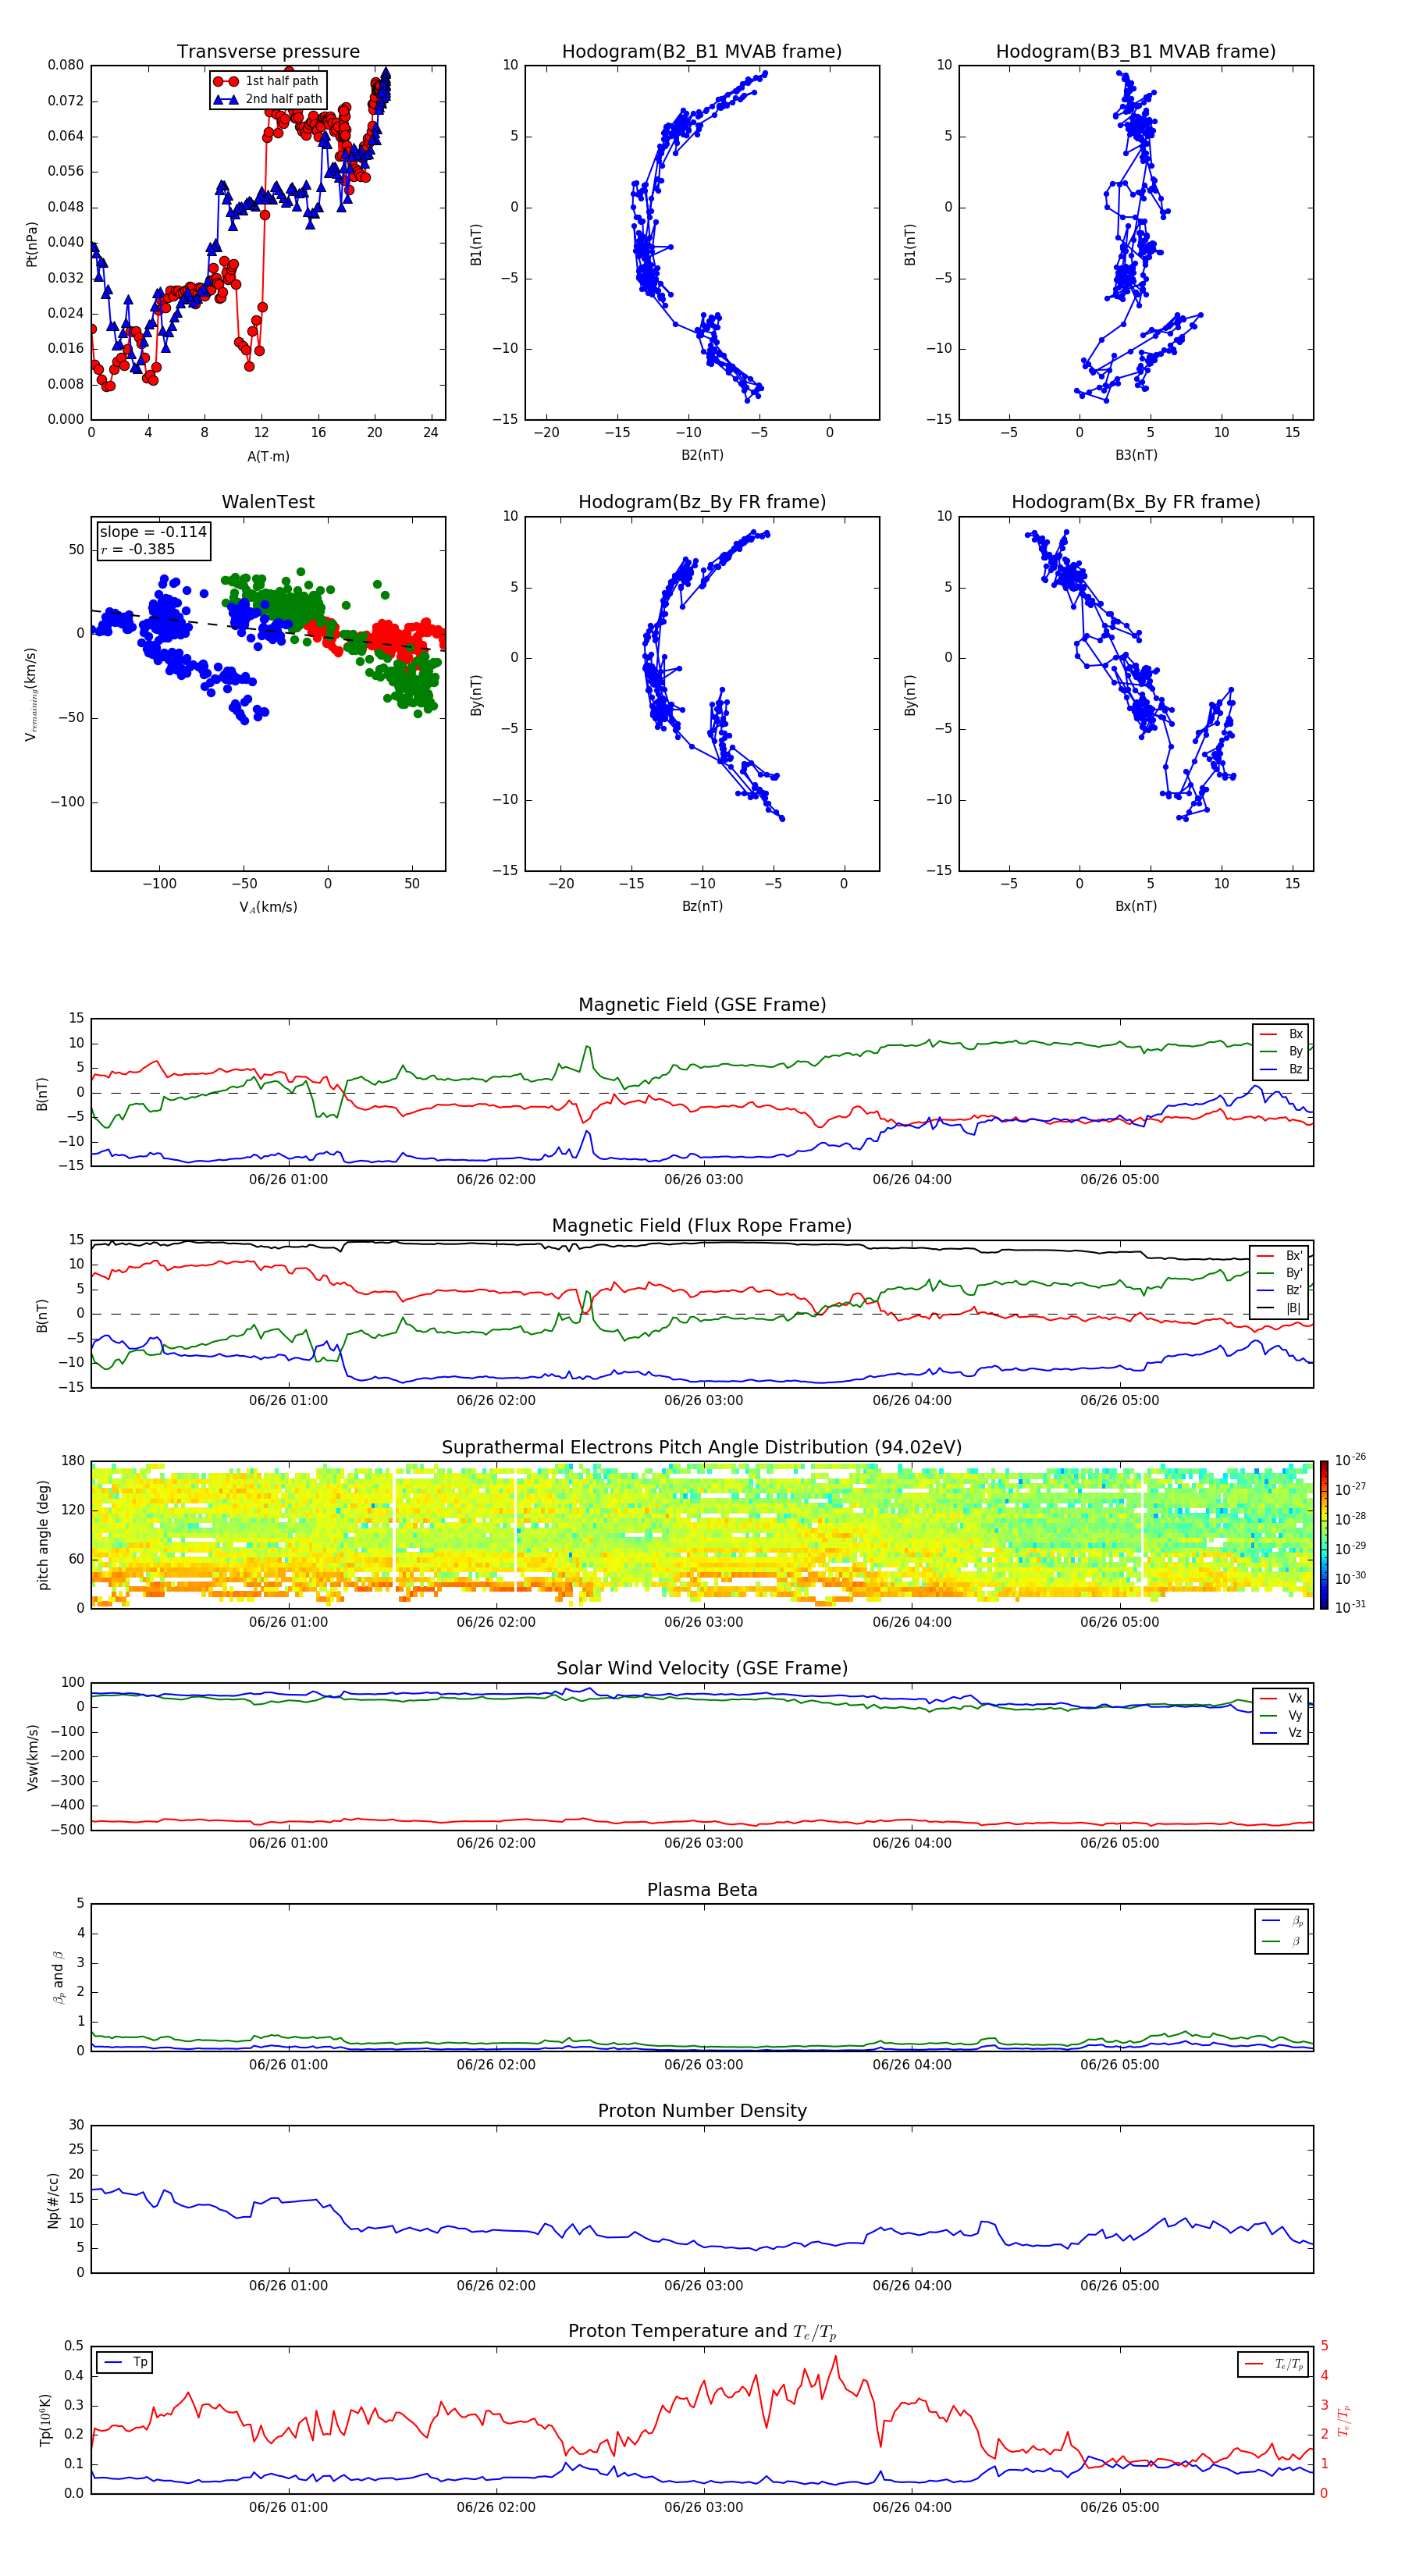Click '06/26 01:00' tick under Plasma Beta
Viewport: 1405px width, 2576px height.
tap(288, 2065)
